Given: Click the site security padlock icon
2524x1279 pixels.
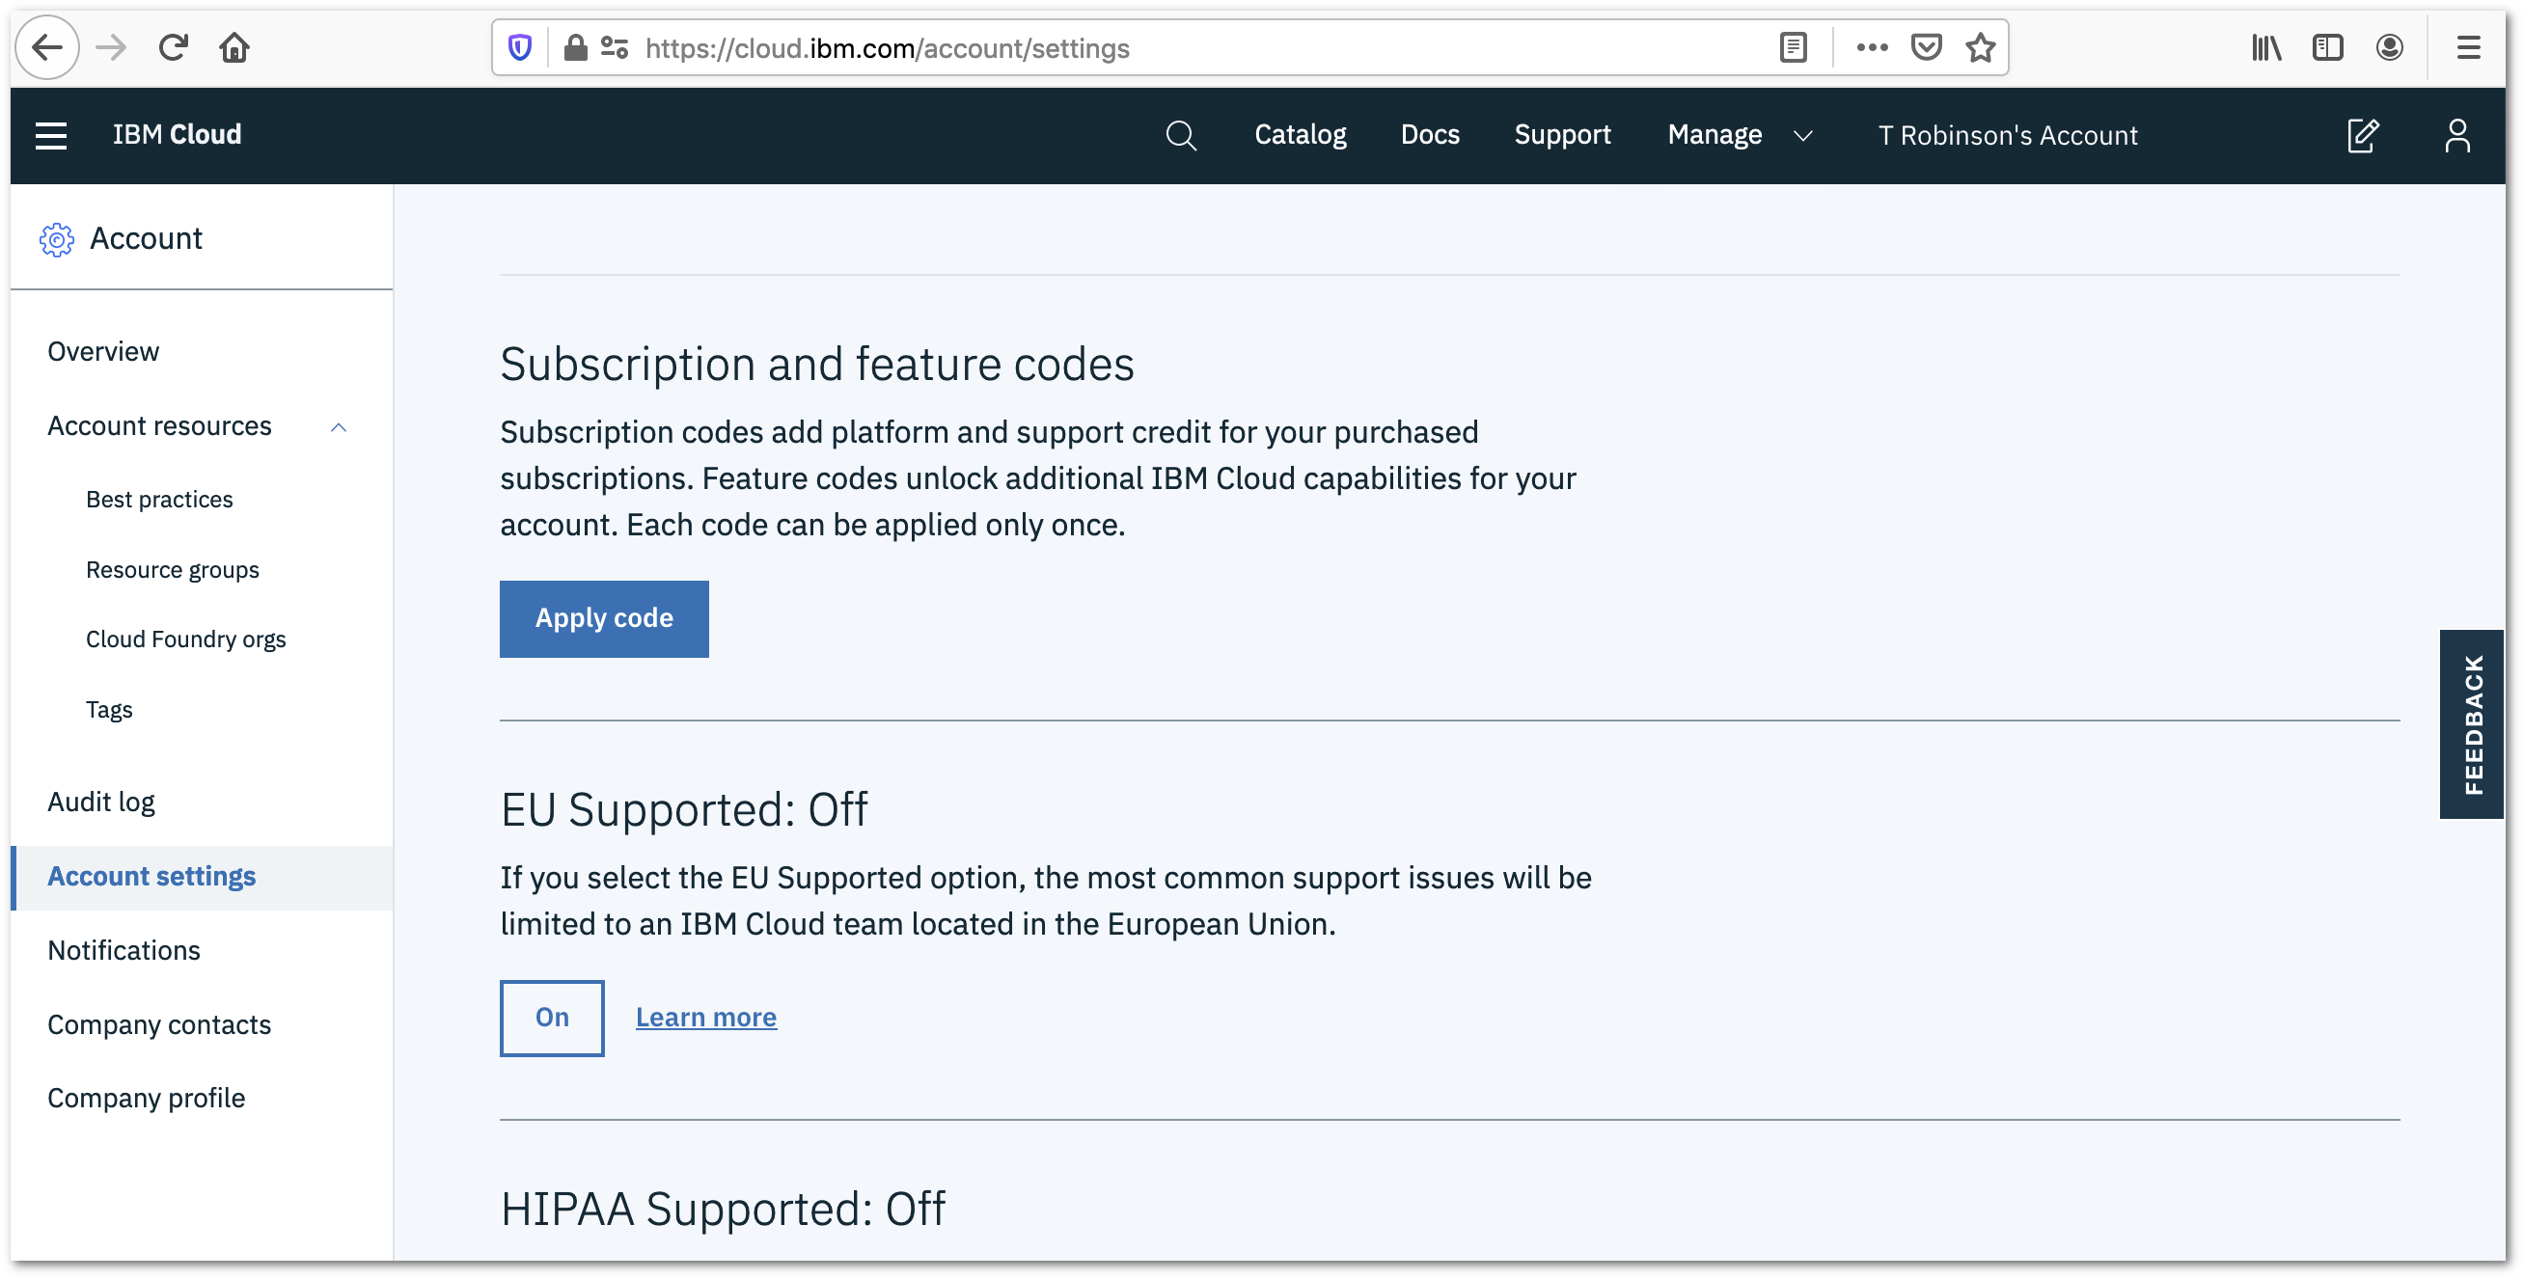Looking at the screenshot, I should (x=576, y=47).
